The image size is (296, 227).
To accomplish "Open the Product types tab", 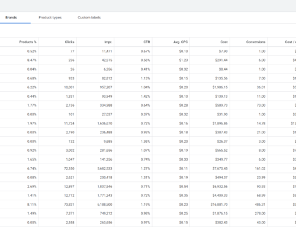I will (x=50, y=17).
